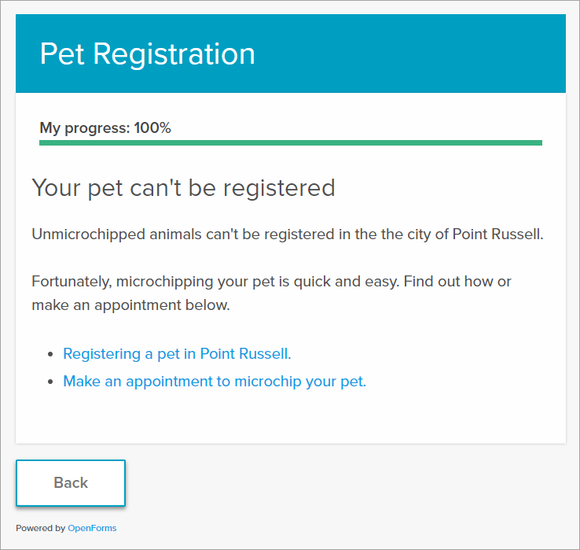Click the text make an appointment below
Viewport: 580px width, 550px height.
131,305
